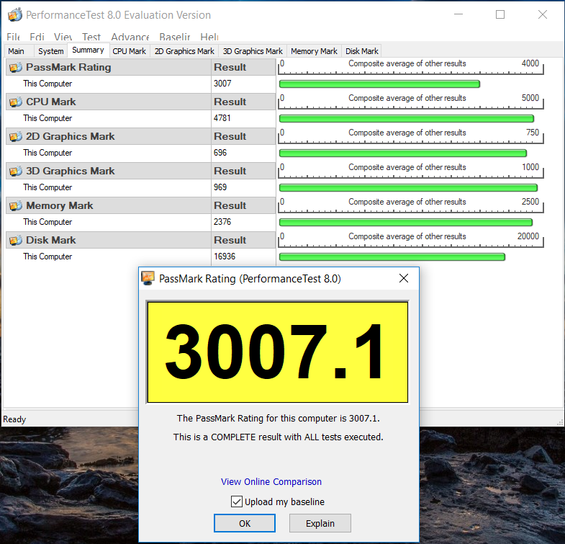Open the View menu

click(x=63, y=37)
